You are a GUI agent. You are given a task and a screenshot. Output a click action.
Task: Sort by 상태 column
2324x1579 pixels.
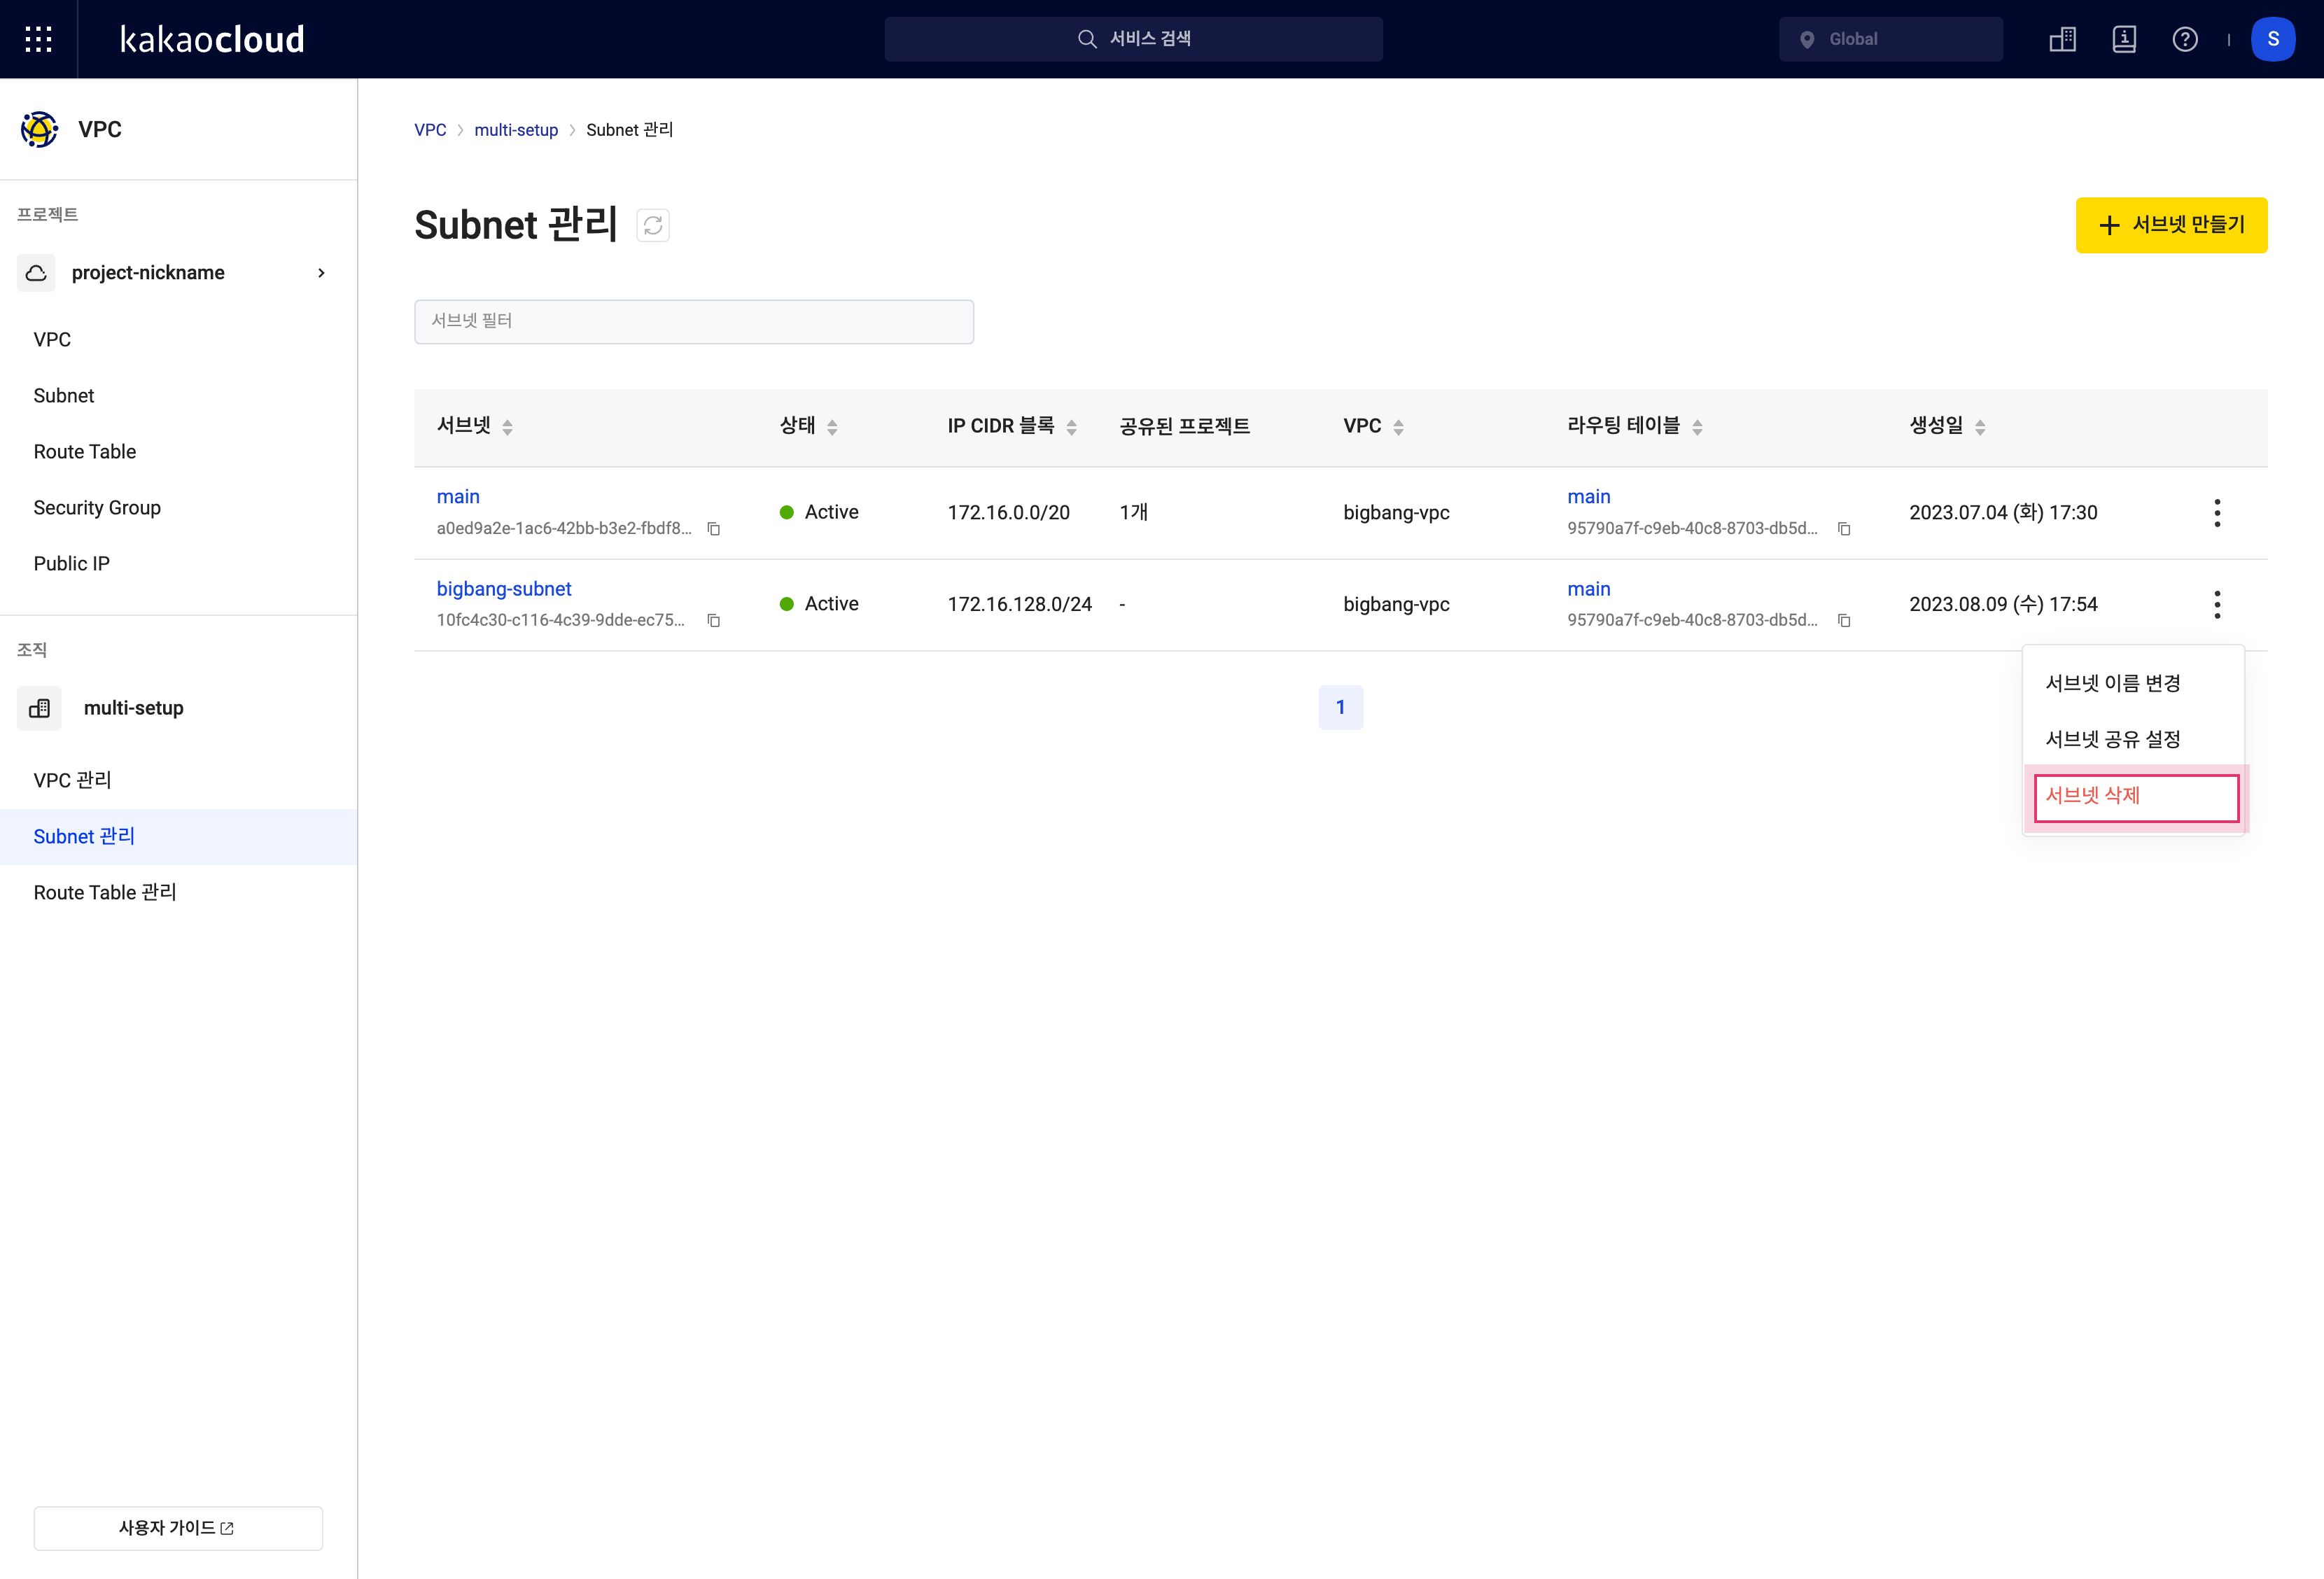[x=832, y=427]
